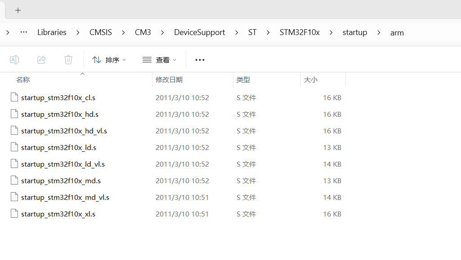Image resolution: width=461 pixels, height=260 pixels.
Task: Expand chevron after startup breadcrumb
Action: click(x=379, y=33)
